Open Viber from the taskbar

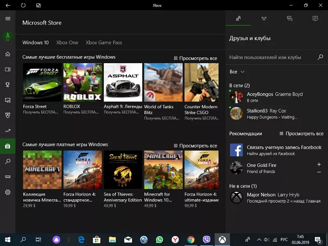(207, 239)
